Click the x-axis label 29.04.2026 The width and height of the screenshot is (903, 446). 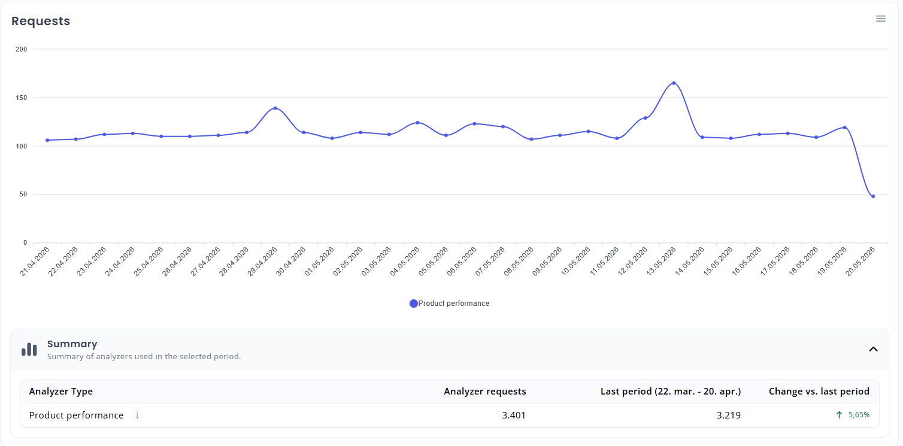(262, 262)
